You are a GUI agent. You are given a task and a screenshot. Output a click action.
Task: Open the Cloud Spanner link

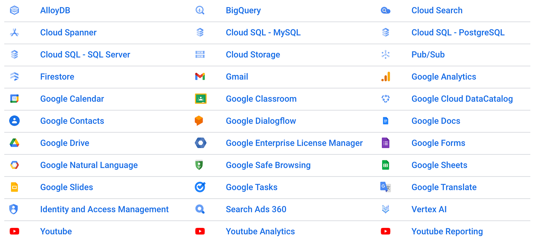(x=68, y=32)
